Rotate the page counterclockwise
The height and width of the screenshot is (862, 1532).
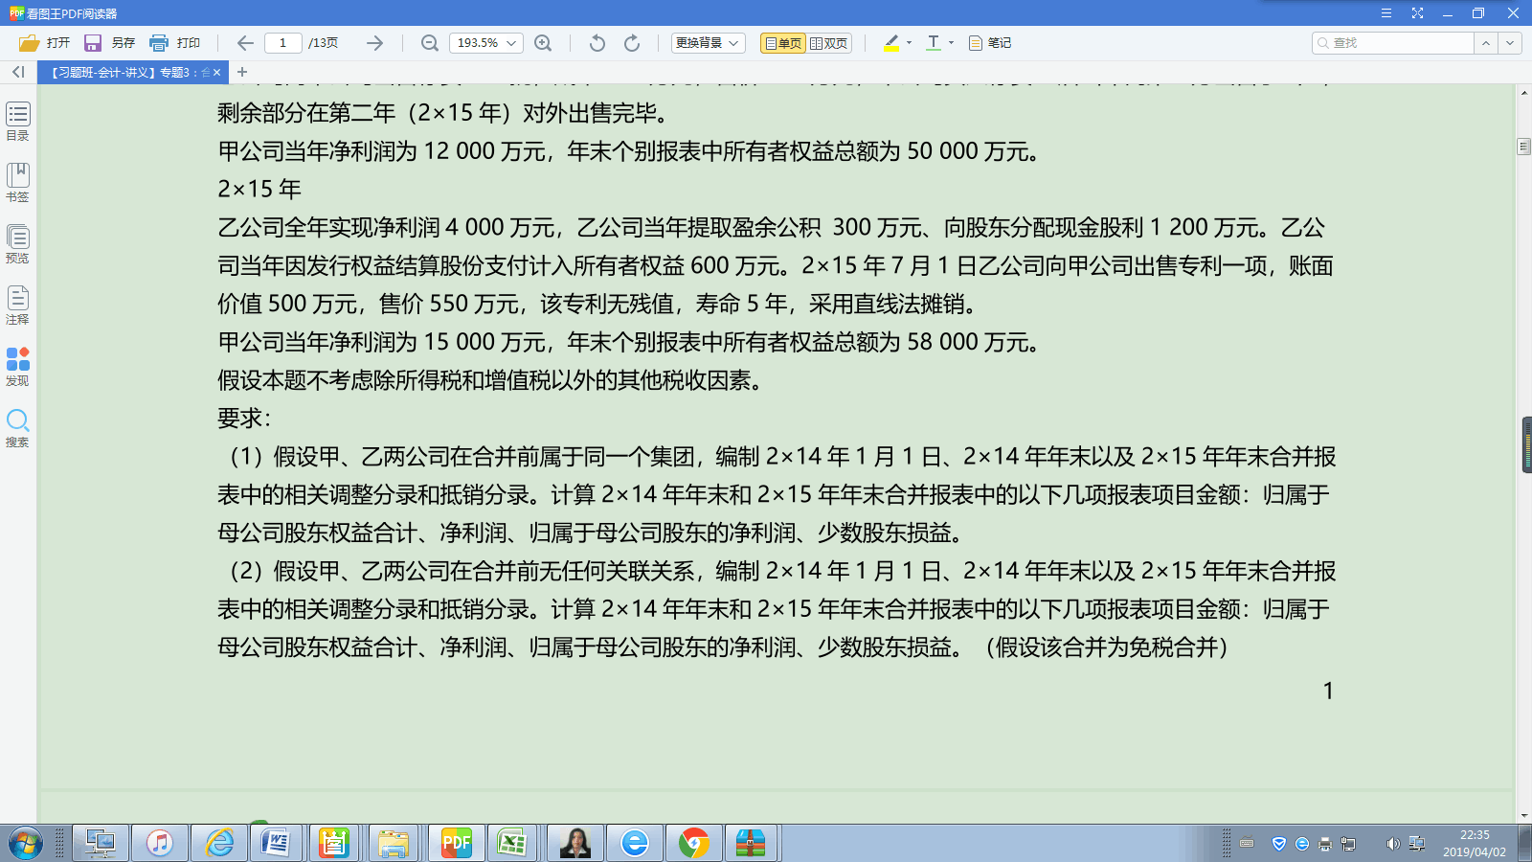coord(597,43)
